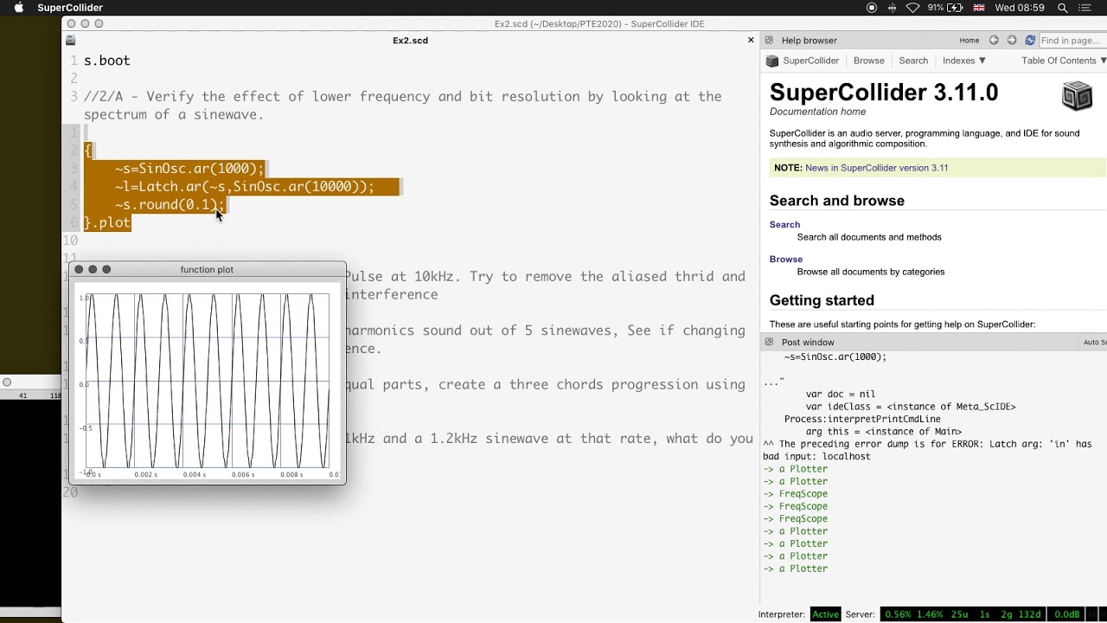Open the blue Search link under Search and browse
Viewport: 1107px width, 623px height.
click(x=784, y=225)
